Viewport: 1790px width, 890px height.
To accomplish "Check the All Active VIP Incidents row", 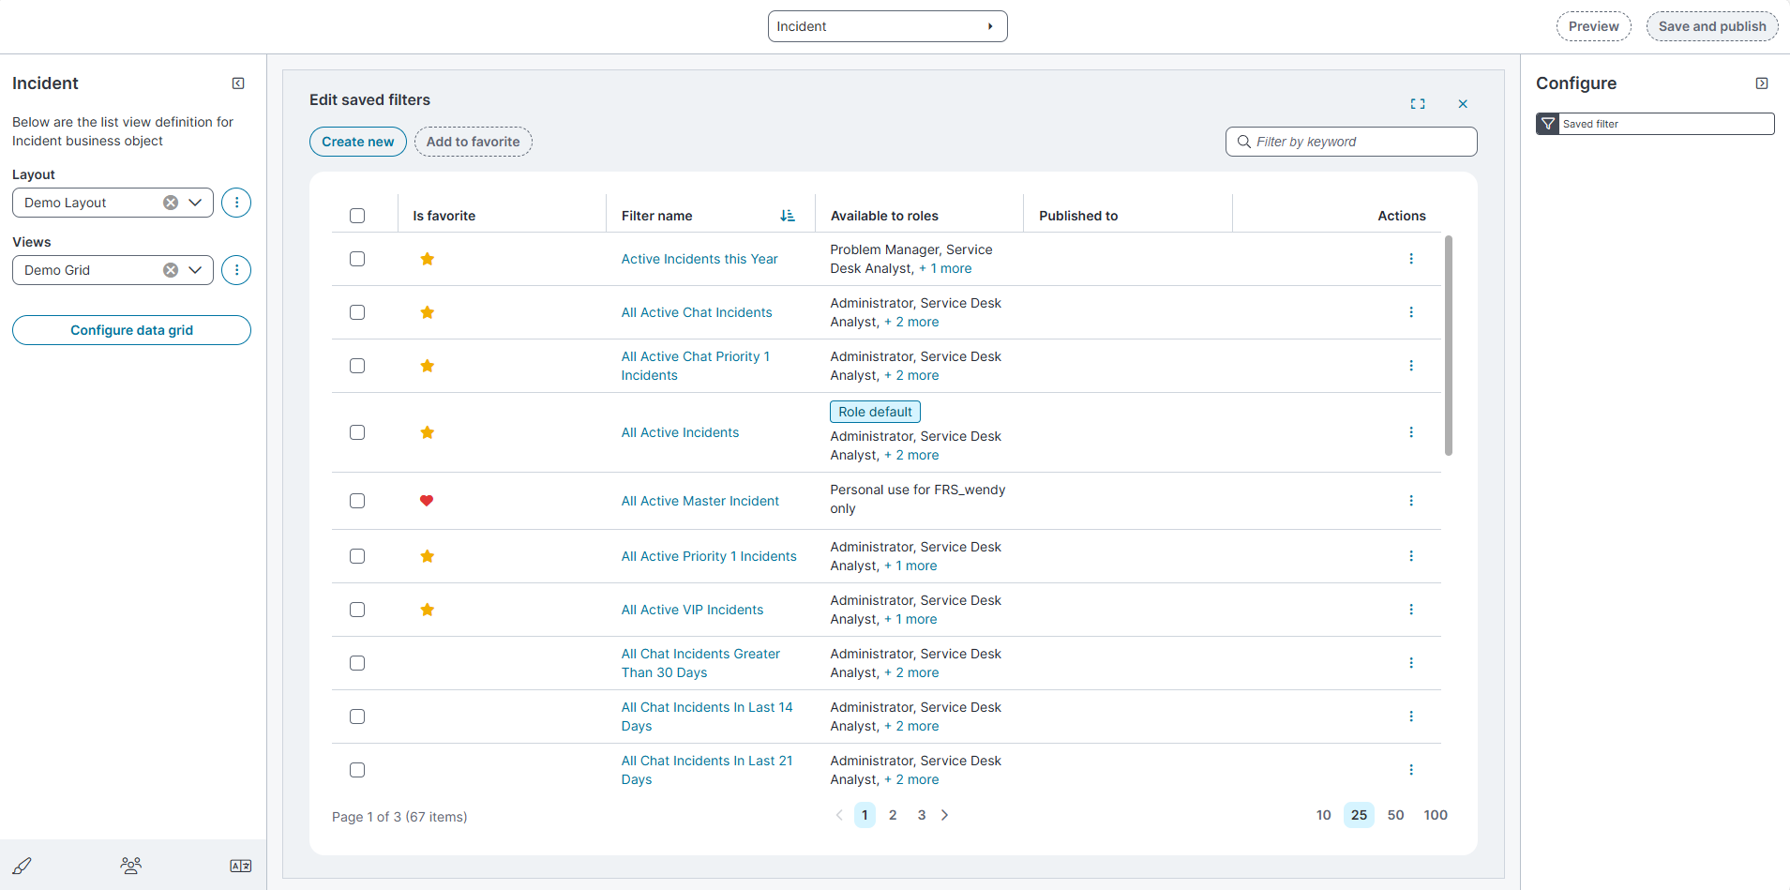I will coord(357,610).
